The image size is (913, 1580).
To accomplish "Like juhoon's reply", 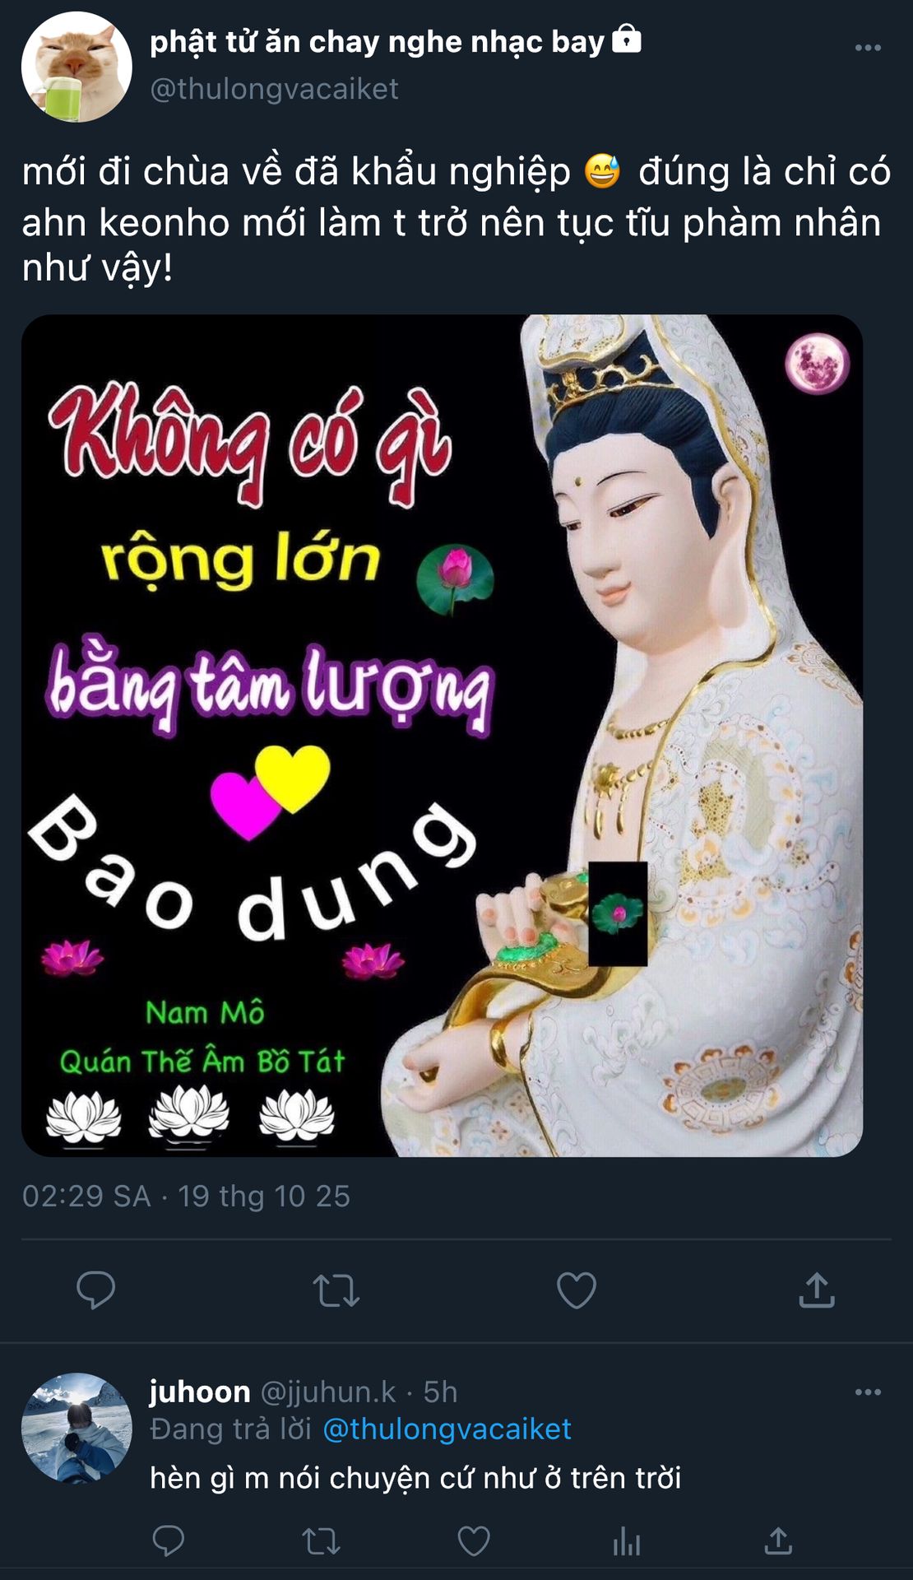I will click(474, 1540).
